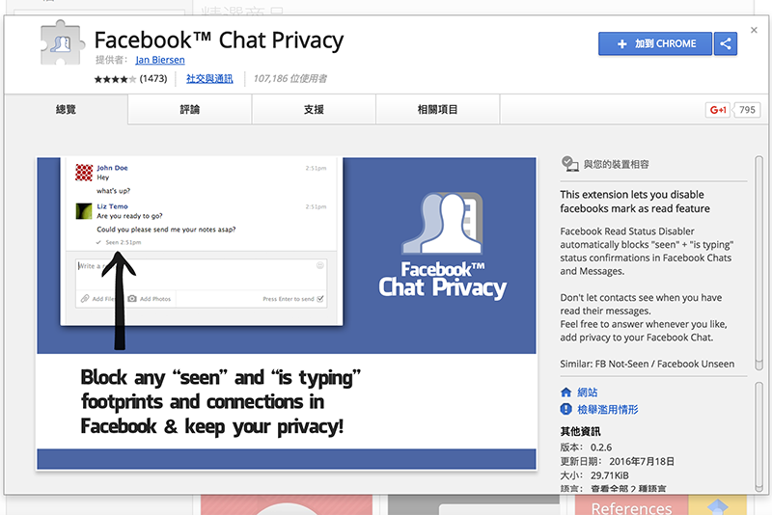
Task: Click the Facebook Chat Privacy logo graphic
Action: coord(442,246)
